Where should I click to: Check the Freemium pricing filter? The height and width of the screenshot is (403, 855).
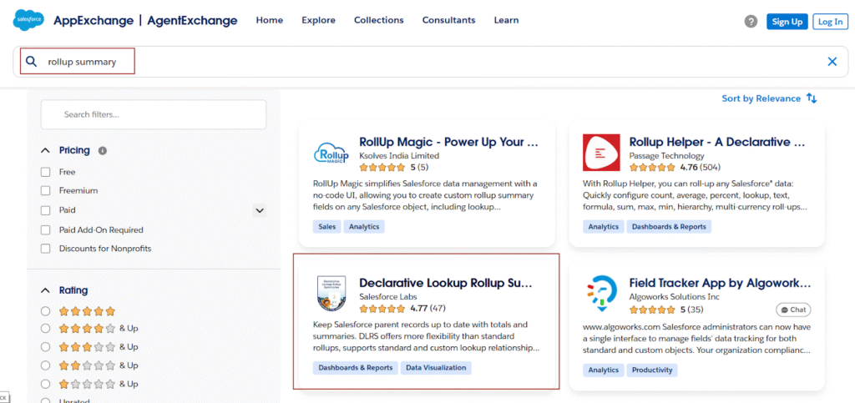click(45, 191)
